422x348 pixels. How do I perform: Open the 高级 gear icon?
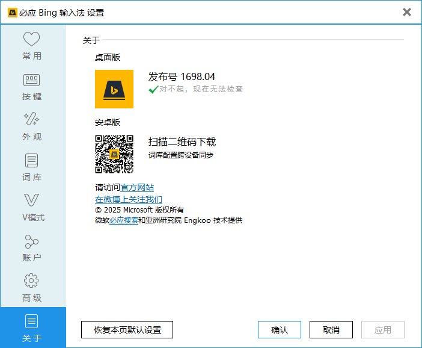point(31,281)
